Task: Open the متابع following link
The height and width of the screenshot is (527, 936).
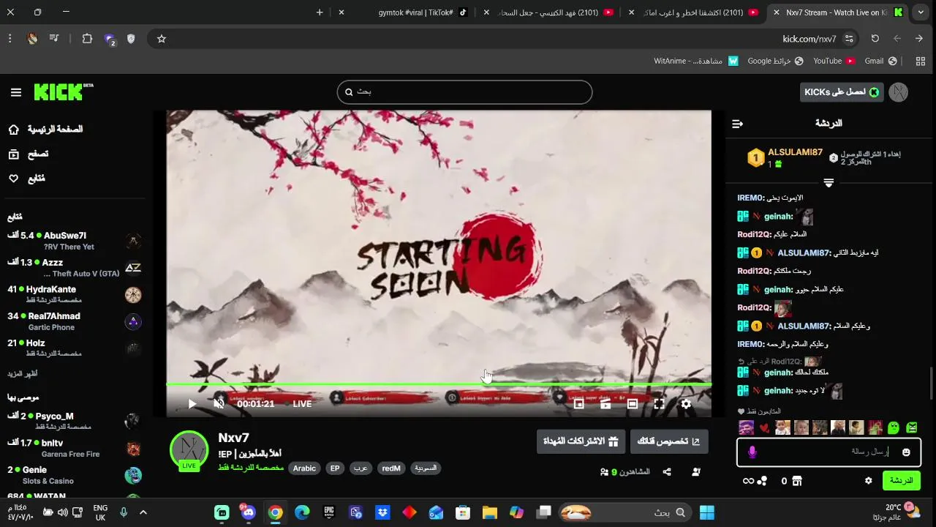Action: click(26, 179)
